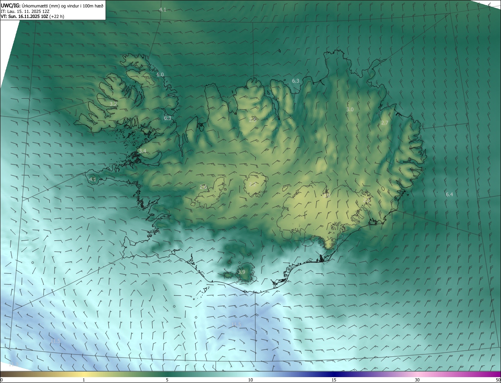Click the 6.4 value label over the sea
The image size is (501, 383).
click(449, 194)
